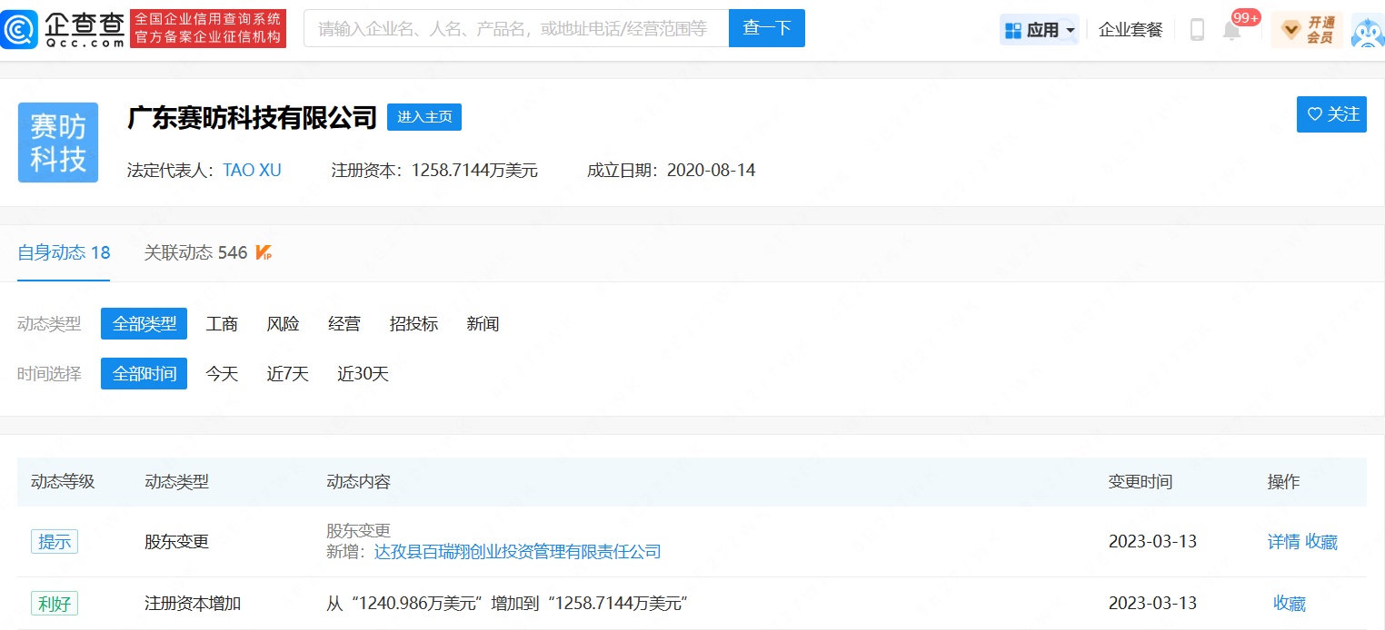The image size is (1385, 630).
Task: Click the 关注 follow button
Action: (x=1331, y=114)
